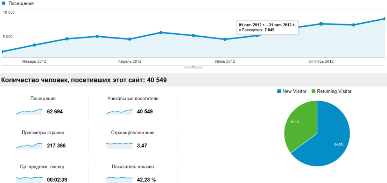
Task: Click the Просмотры страниц metric label
Action: [43, 133]
